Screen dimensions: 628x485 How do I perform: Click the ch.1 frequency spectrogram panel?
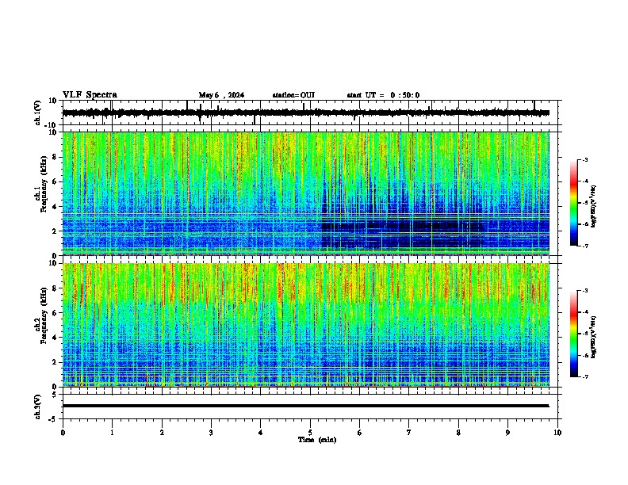305,193
